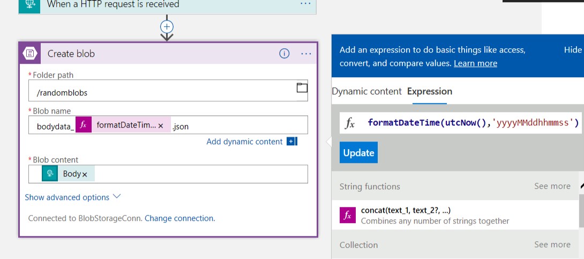Open the HTTP request trigger ellipsis menu
This screenshot has width=584, height=259.
click(x=305, y=4)
